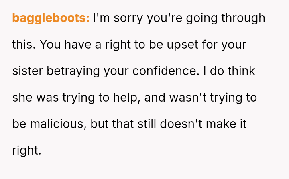The width and height of the screenshot is (289, 179).
Task: Click the word "You" in the second line
Action: (x=50, y=45)
